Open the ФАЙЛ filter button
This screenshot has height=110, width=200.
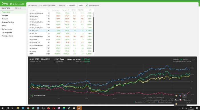81,5
